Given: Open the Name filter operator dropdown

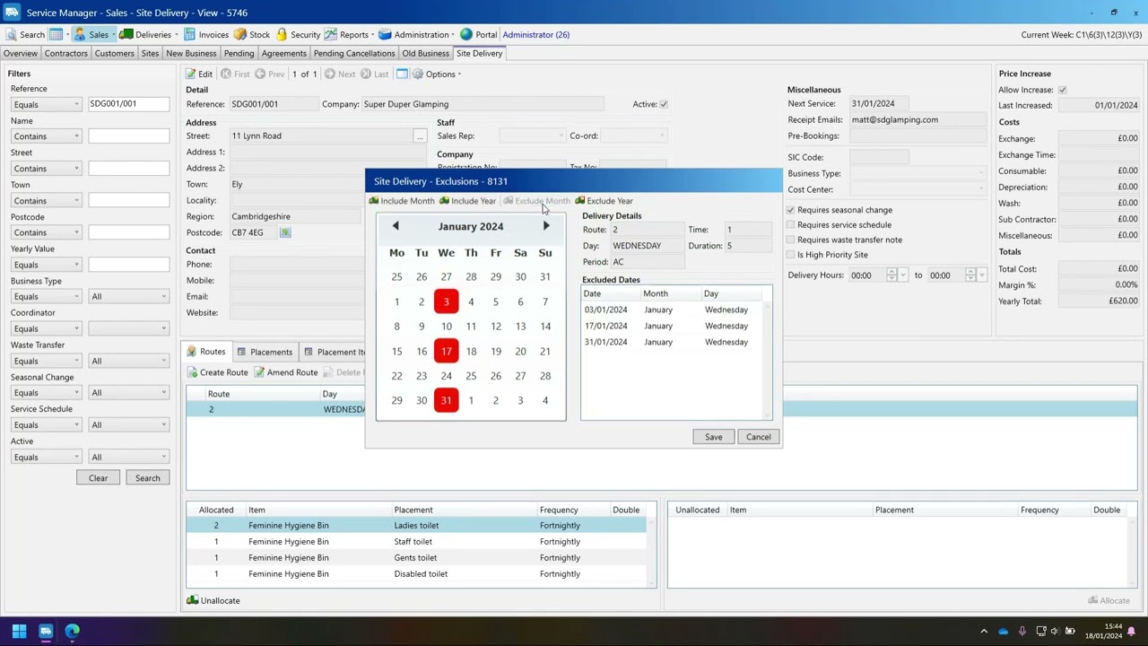Looking at the screenshot, I should click(x=46, y=136).
